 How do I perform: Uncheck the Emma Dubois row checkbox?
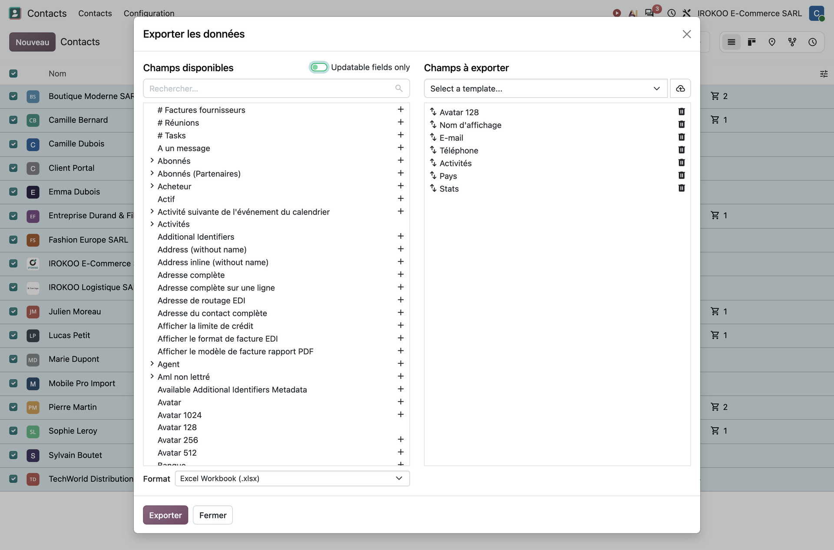point(13,191)
